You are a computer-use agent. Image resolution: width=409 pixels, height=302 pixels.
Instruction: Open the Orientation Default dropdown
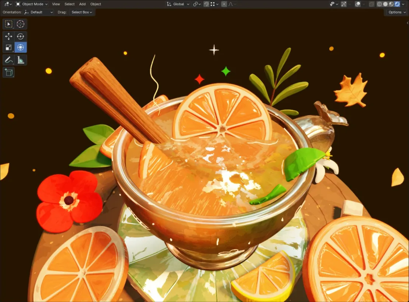(38, 12)
